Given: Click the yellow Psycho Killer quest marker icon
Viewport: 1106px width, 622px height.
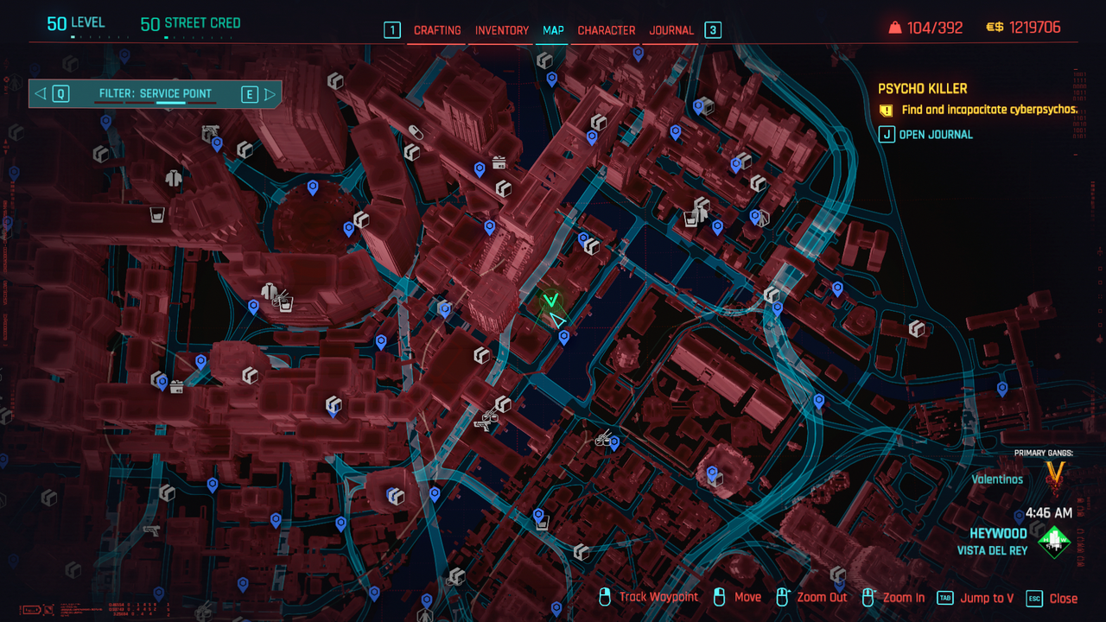Looking at the screenshot, I should pos(886,111).
